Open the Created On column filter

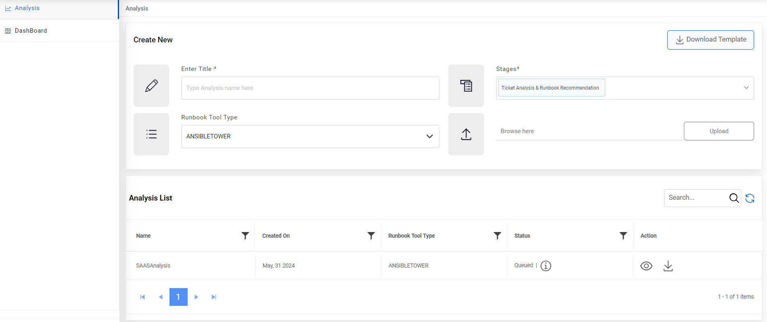[371, 236]
